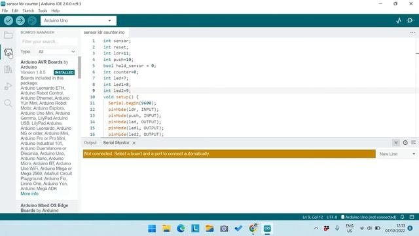This screenshot has height=236, width=419.
Task: Open the editor tab's three-dot options menu
Action: click(x=412, y=32)
